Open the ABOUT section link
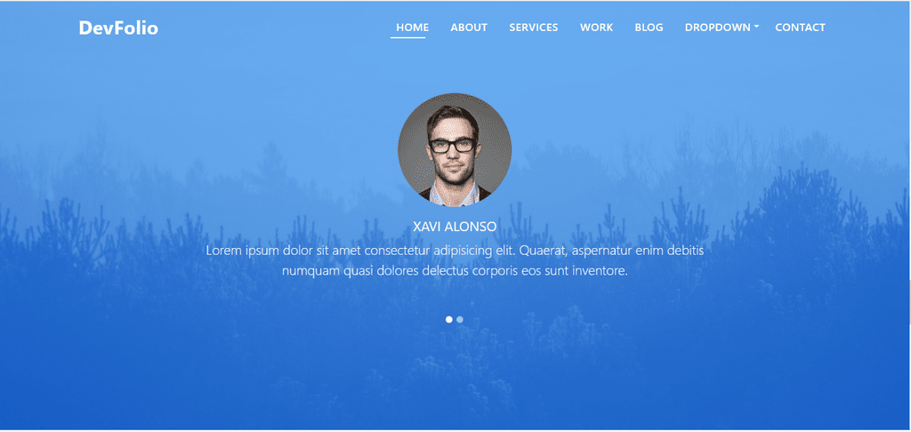The width and height of the screenshot is (911, 432). [469, 28]
